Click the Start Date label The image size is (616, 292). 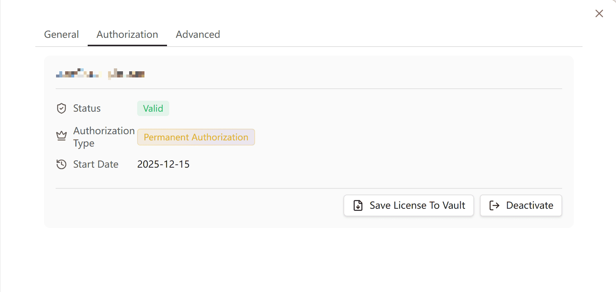pos(96,164)
